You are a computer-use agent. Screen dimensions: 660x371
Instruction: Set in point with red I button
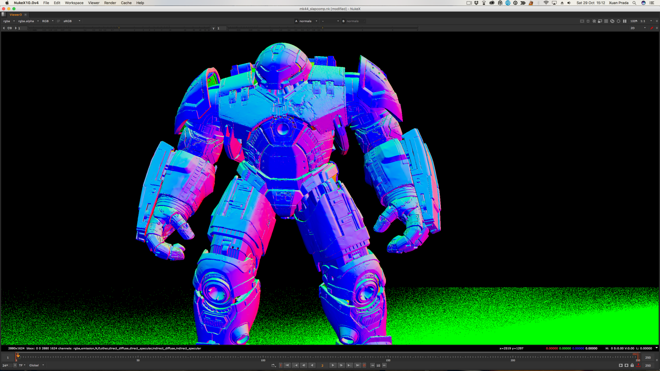point(281,365)
